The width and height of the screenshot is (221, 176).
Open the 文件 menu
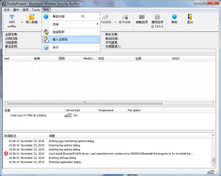point(7,10)
